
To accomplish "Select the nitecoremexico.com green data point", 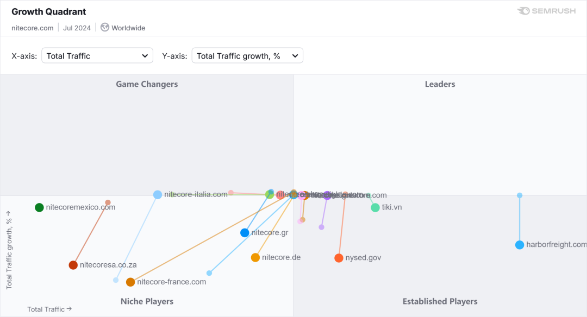I will point(39,207).
